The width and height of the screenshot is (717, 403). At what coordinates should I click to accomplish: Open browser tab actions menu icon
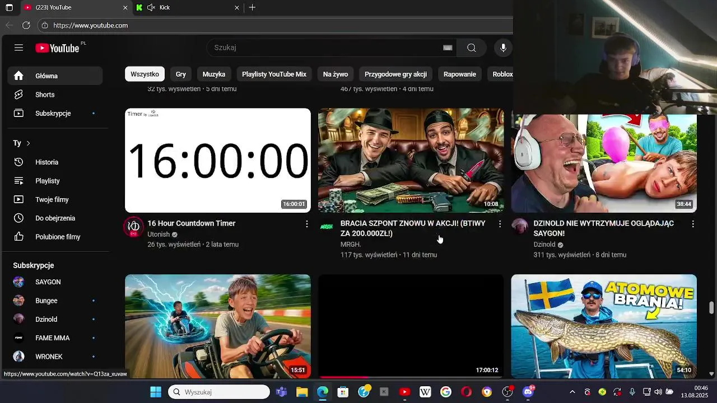pyautogui.click(x=9, y=7)
